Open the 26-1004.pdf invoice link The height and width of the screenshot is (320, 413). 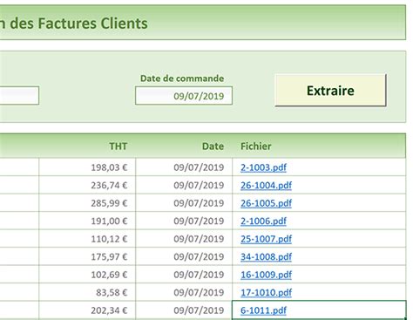pyautogui.click(x=266, y=186)
